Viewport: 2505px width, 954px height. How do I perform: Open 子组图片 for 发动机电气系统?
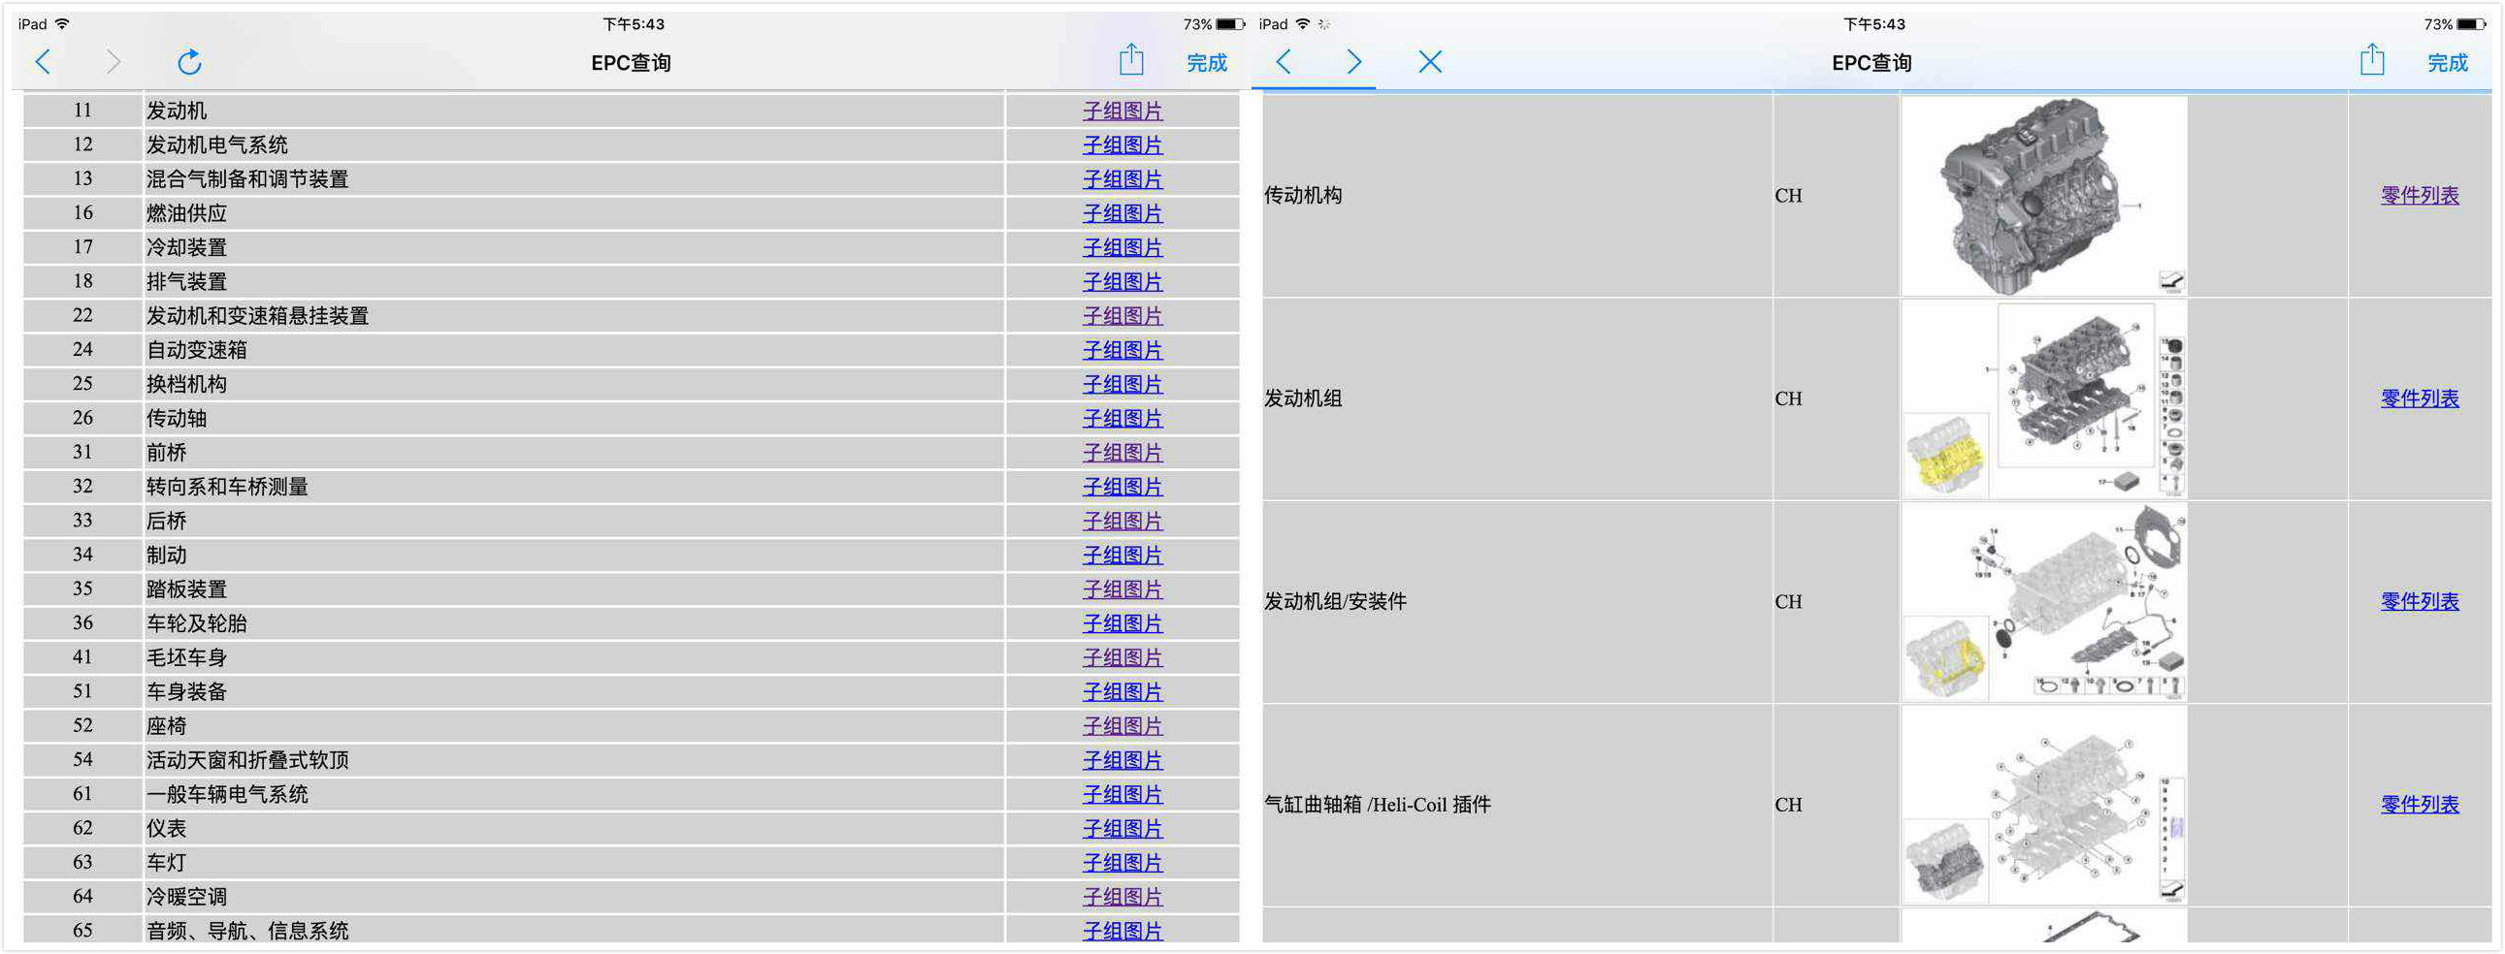[x=1122, y=145]
